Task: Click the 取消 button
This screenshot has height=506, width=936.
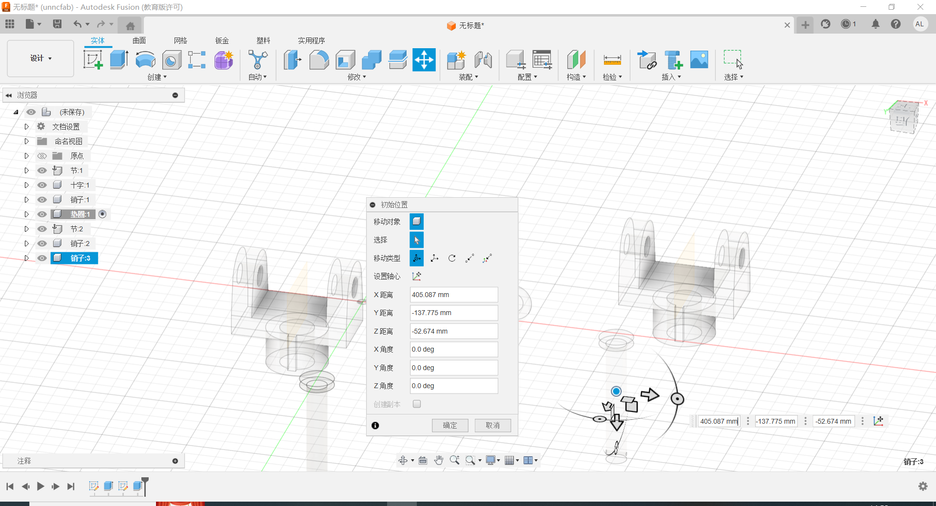Action: coord(492,425)
